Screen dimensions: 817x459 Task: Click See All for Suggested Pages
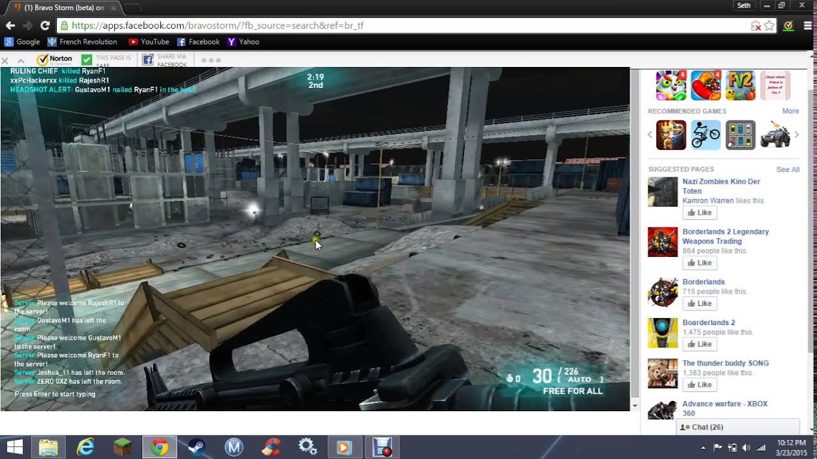(x=788, y=170)
